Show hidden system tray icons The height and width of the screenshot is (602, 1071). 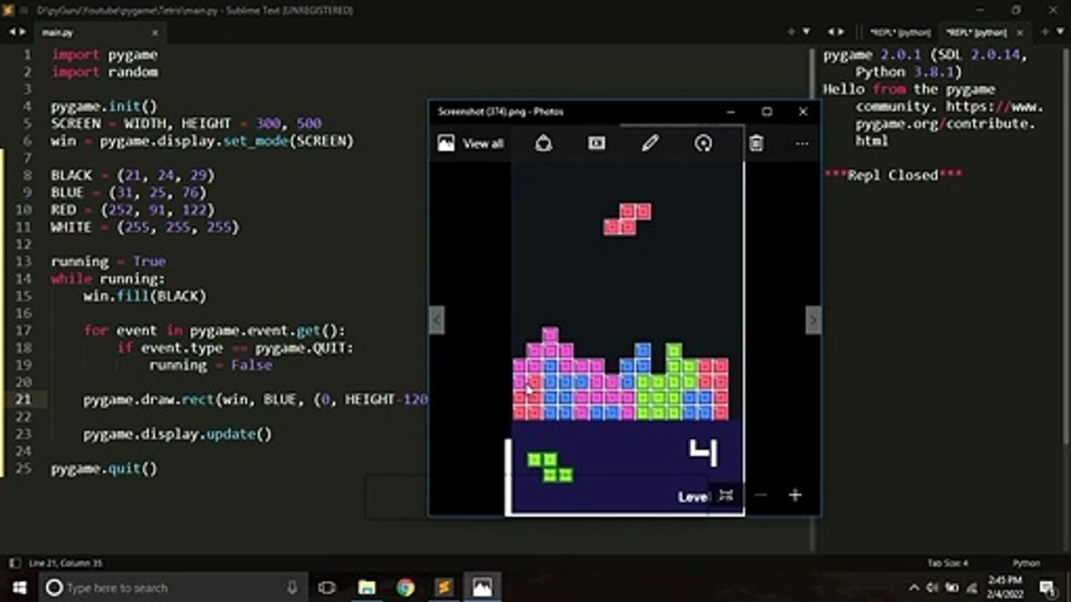pyautogui.click(x=915, y=588)
